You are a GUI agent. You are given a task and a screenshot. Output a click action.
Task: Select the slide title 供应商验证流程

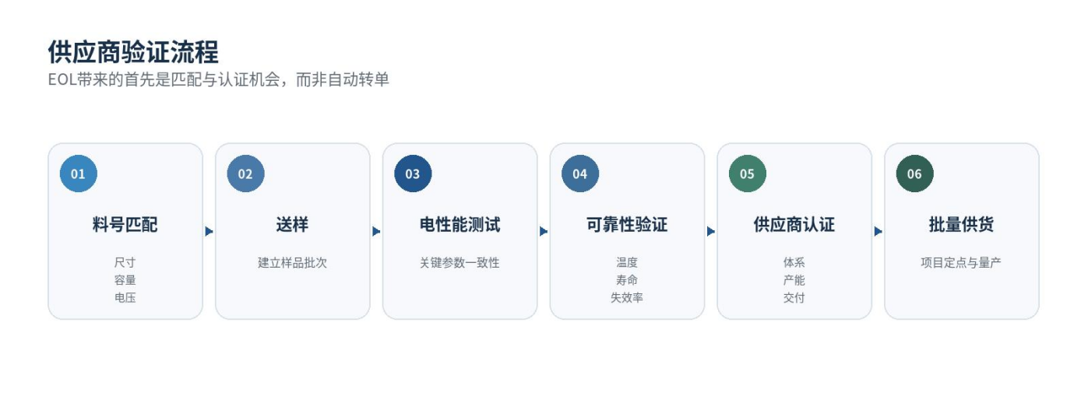133,51
